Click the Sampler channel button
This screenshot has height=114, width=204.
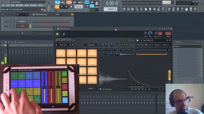click(x=22, y=22)
